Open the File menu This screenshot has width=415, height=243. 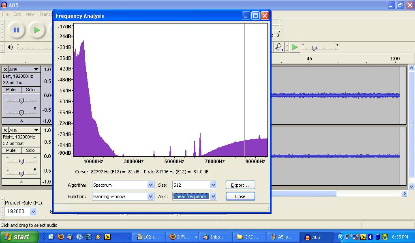(x=5, y=14)
